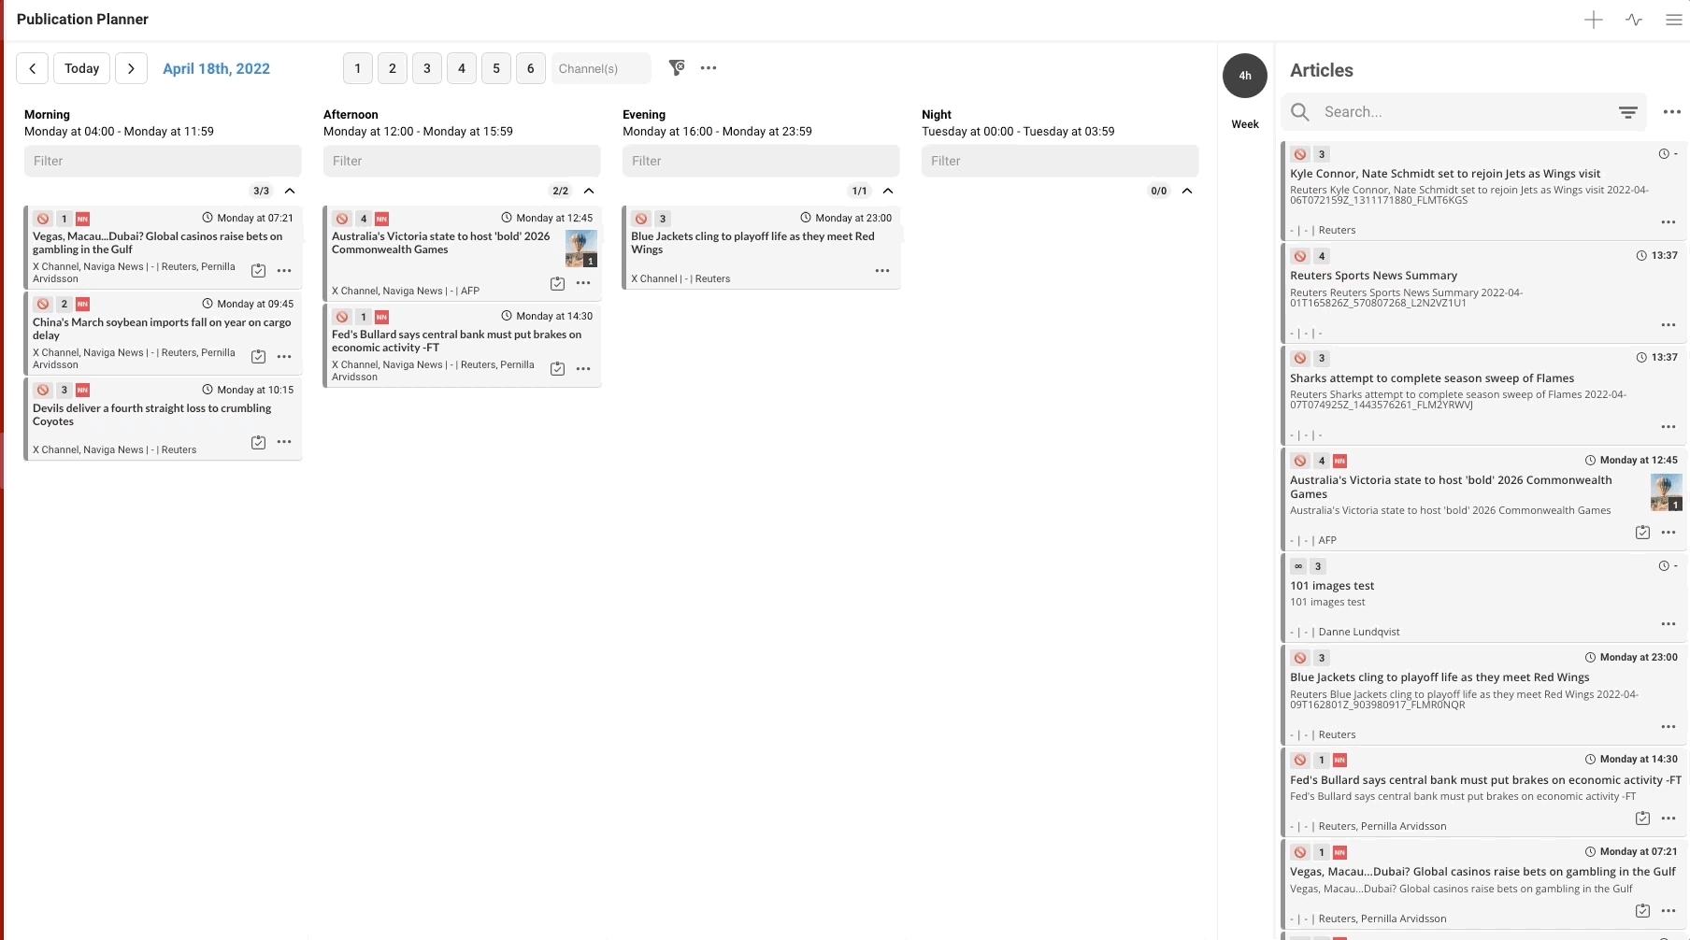Viewport: 1690px width, 940px height.
Task: Collapse the Afternoon column chevron
Action: click(589, 191)
